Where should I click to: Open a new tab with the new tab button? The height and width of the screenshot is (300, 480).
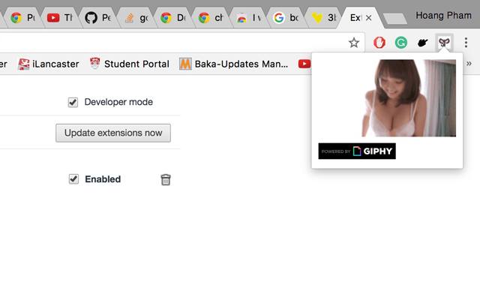pos(395,19)
